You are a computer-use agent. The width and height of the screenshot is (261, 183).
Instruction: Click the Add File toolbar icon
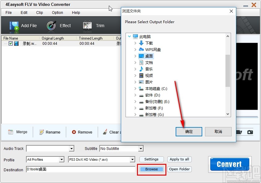[x=14, y=25]
